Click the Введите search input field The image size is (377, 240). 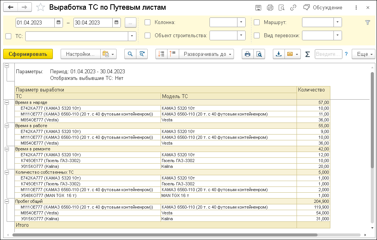tap(328, 54)
